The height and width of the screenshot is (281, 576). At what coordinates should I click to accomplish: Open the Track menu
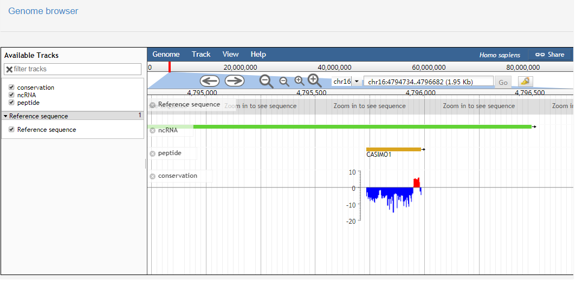[201, 54]
